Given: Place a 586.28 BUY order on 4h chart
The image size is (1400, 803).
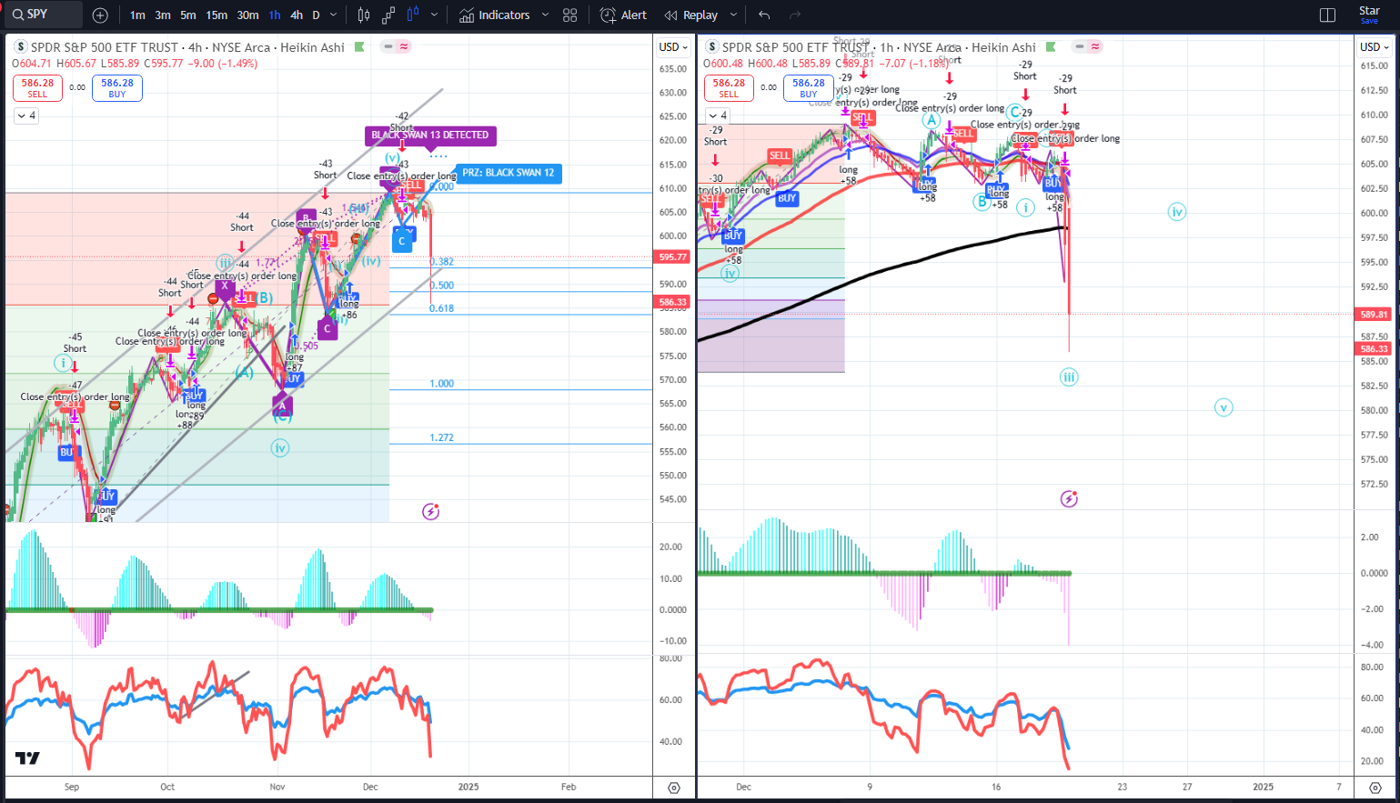Looking at the screenshot, I should (117, 87).
